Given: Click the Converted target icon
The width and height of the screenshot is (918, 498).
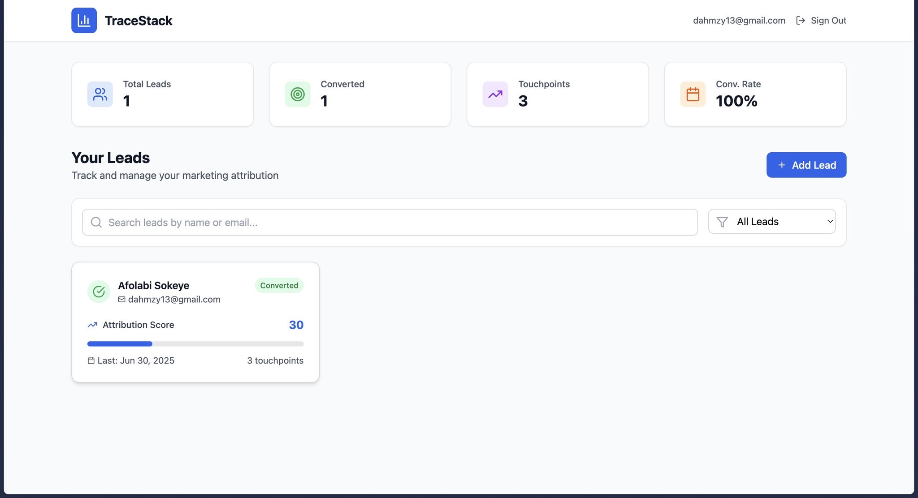Looking at the screenshot, I should pyautogui.click(x=298, y=94).
